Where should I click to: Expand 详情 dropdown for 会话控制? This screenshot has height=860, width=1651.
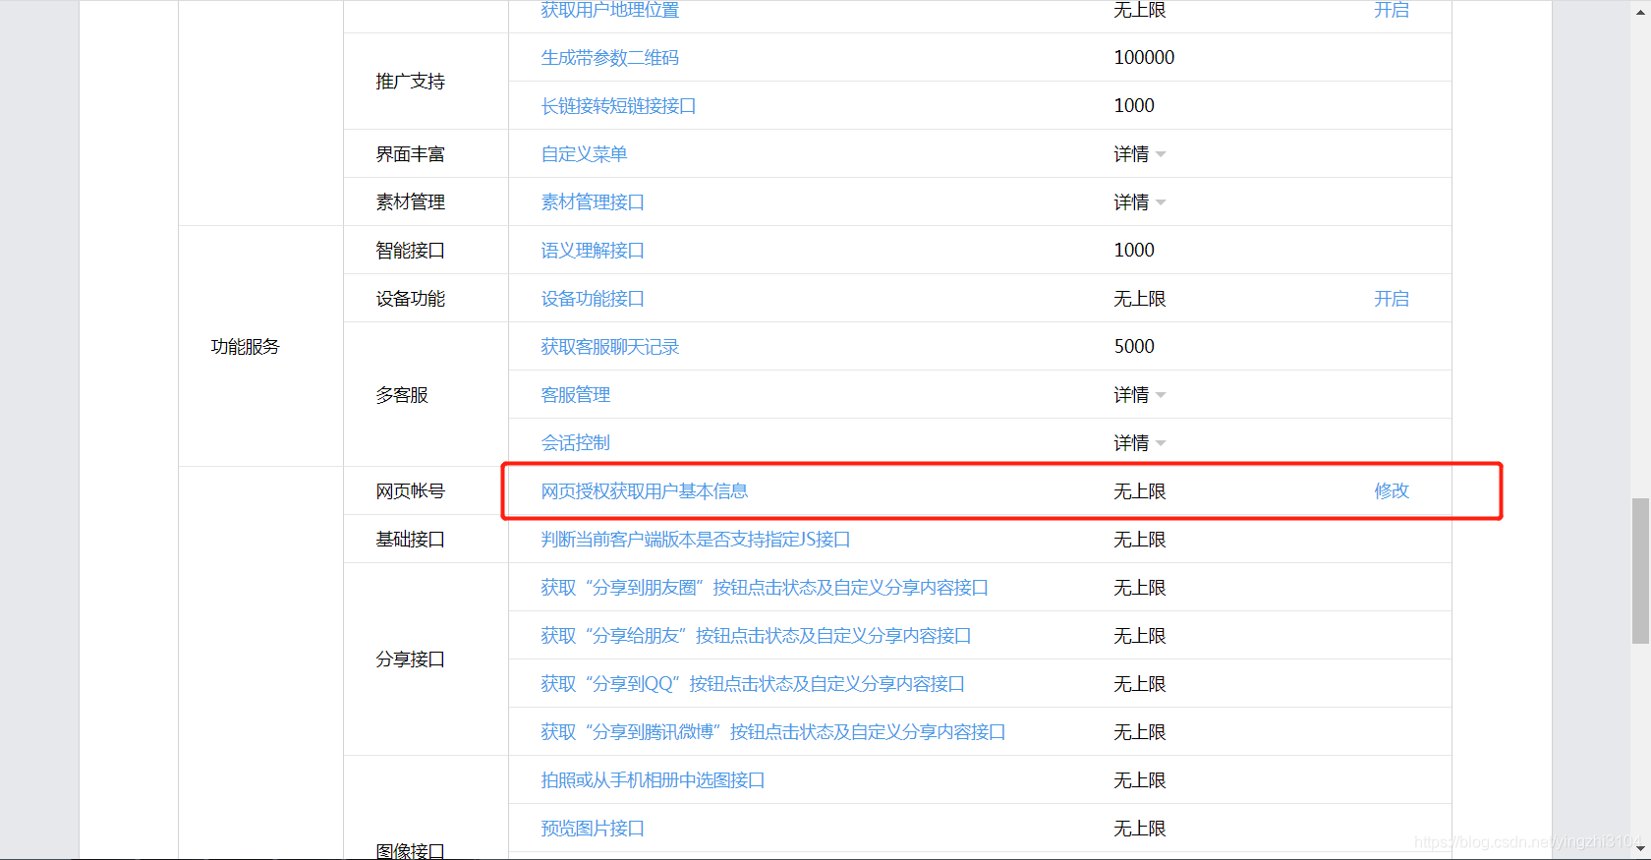[x=1139, y=443]
